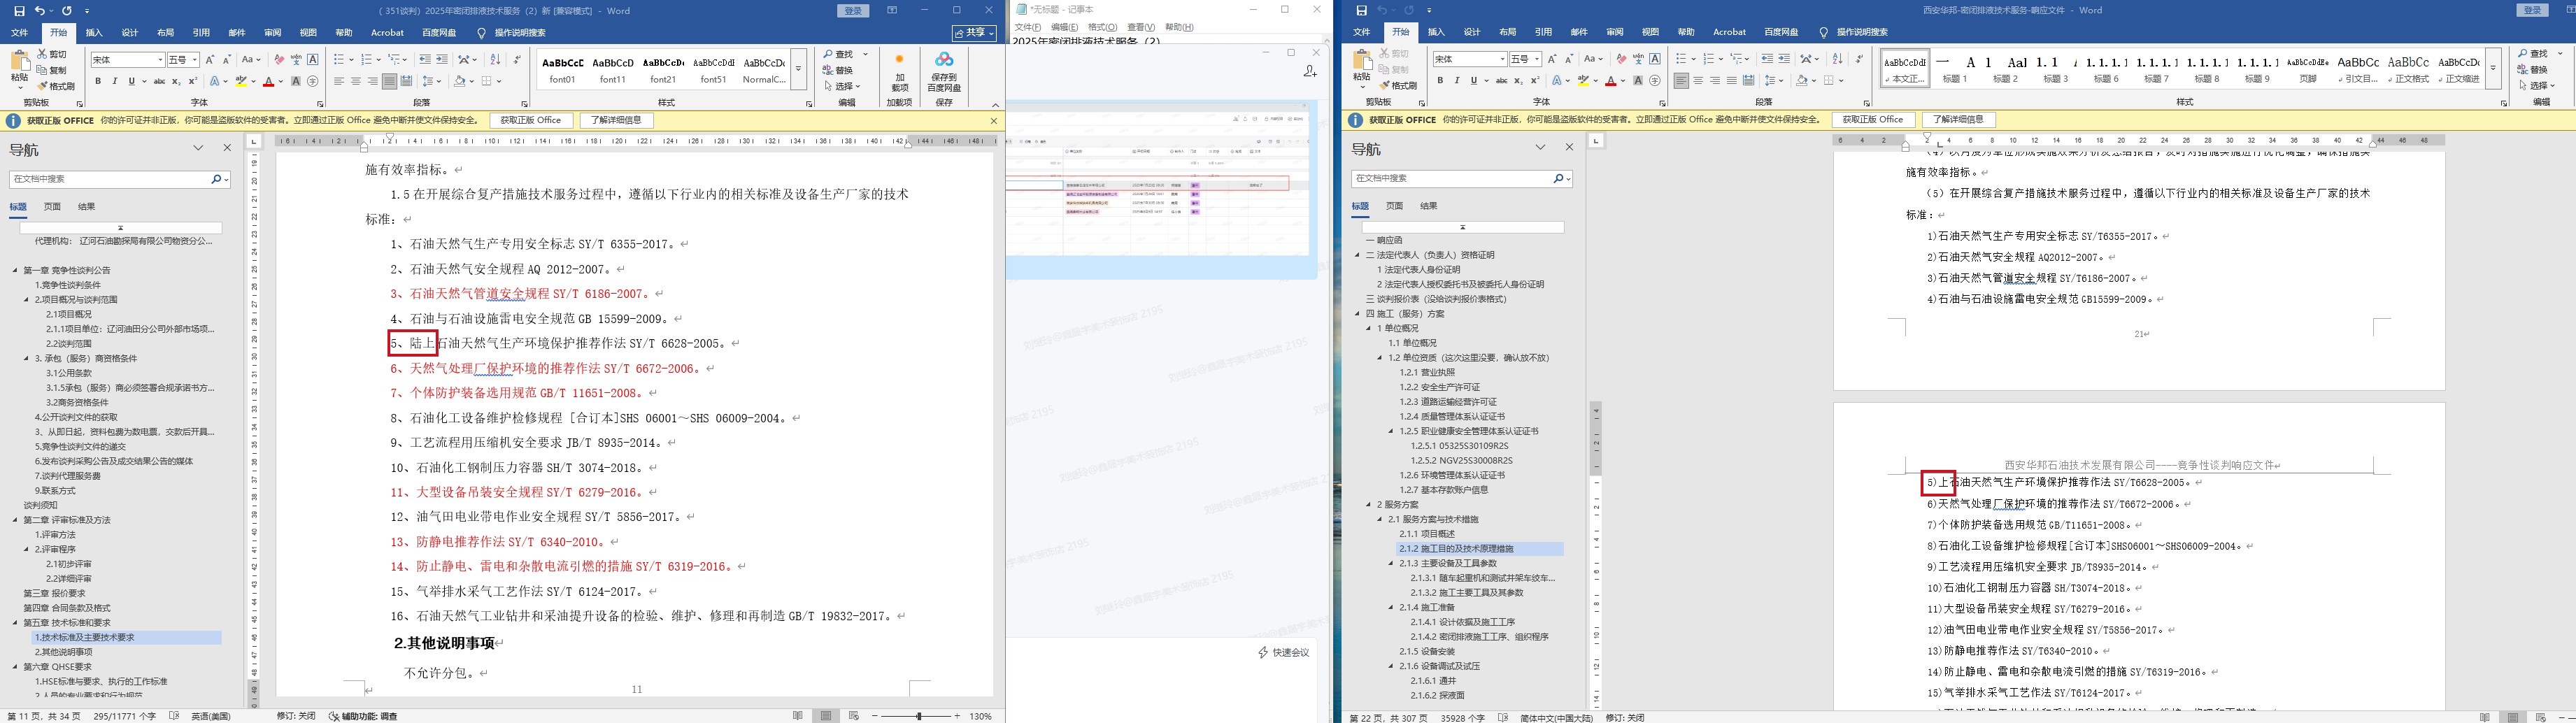Click the borders icon in the 351谈判 window
The width and height of the screenshot is (2576, 723).
click(486, 82)
